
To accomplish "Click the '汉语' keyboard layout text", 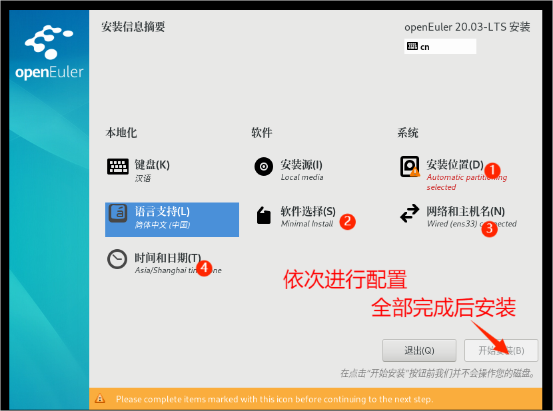I will click(x=143, y=179).
